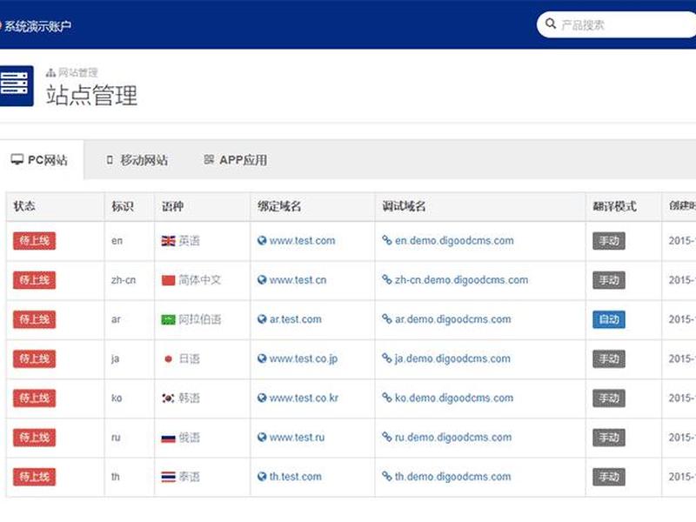696x522 pixels.
Task: Click the 手动 translation badge for en
Action: point(608,241)
